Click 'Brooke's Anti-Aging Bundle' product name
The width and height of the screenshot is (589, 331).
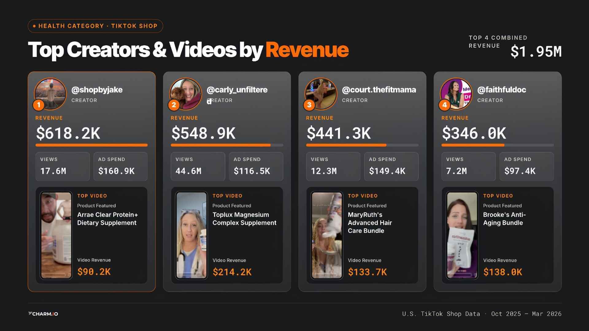click(504, 219)
